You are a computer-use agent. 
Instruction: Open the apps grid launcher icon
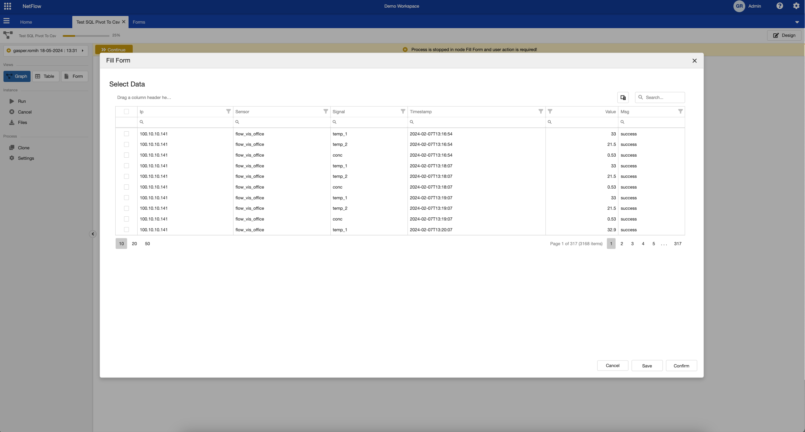pyautogui.click(x=7, y=6)
